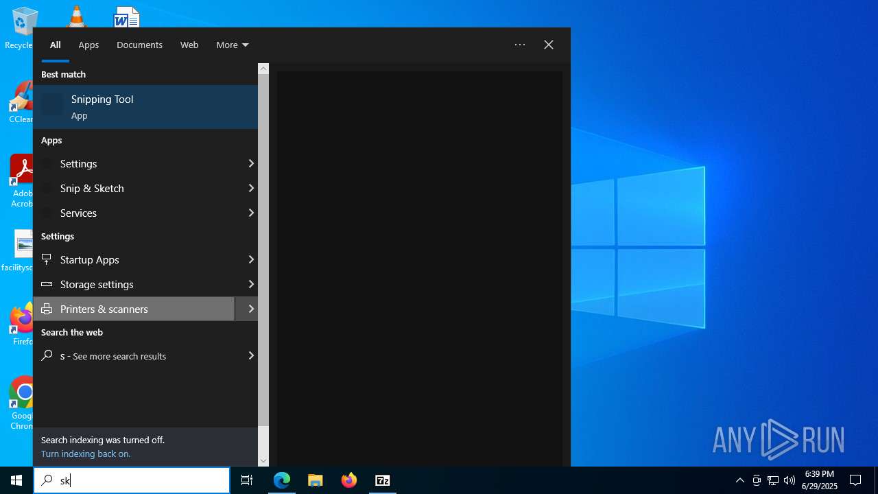Launch Microsoft Edge from taskbar
Image resolution: width=878 pixels, height=494 pixels.
tap(282, 480)
